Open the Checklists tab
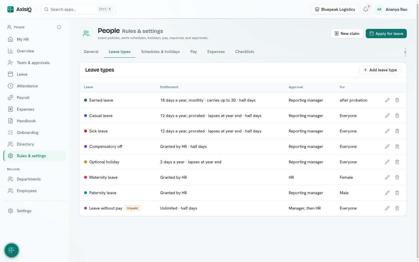This screenshot has width=419, height=262. pyautogui.click(x=244, y=52)
